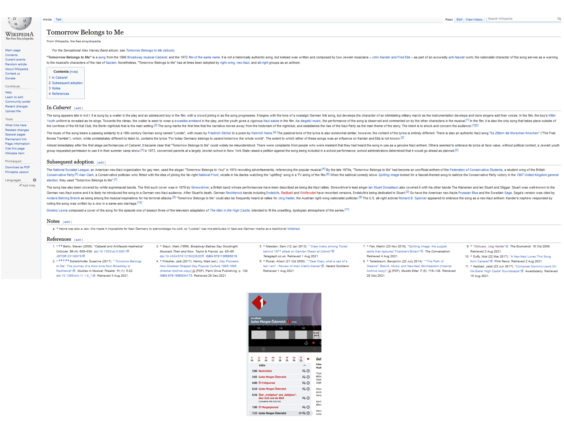Open the Random article sidebar link
The image size is (564, 423).
click(16, 64)
